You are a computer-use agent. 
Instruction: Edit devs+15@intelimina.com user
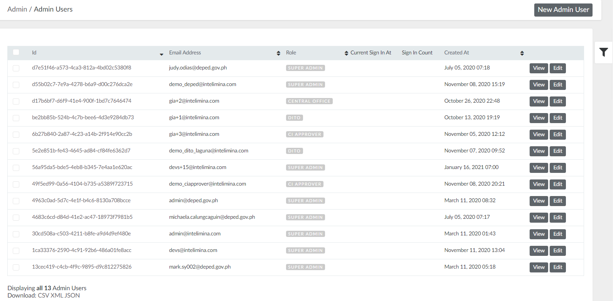[x=558, y=168]
